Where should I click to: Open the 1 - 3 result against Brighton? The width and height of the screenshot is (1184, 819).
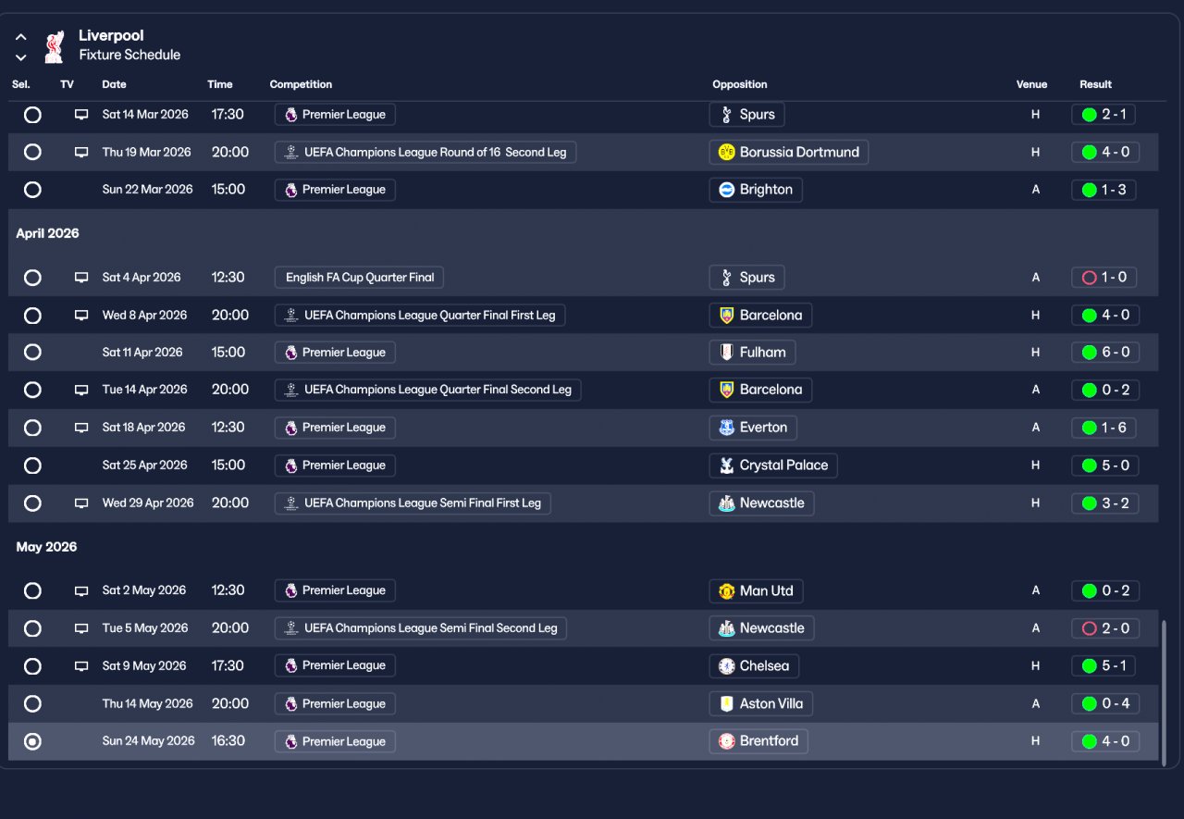[1105, 190]
